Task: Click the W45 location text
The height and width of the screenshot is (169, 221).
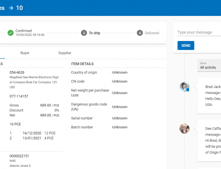Action: pyautogui.click(x=12, y=161)
